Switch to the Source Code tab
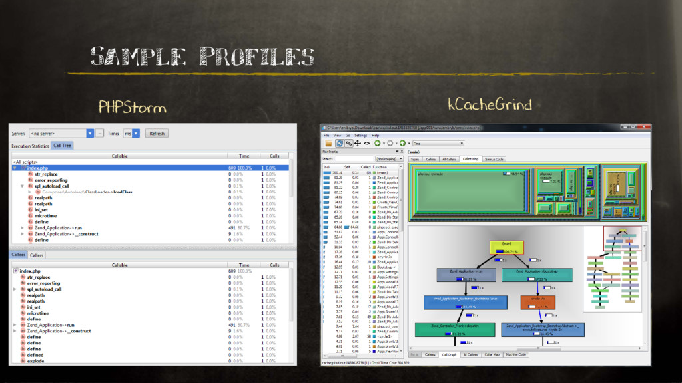Viewport: 682px width, 383px height. click(494, 160)
